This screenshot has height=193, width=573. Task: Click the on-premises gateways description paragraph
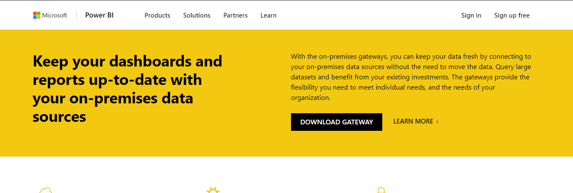[x=411, y=77]
